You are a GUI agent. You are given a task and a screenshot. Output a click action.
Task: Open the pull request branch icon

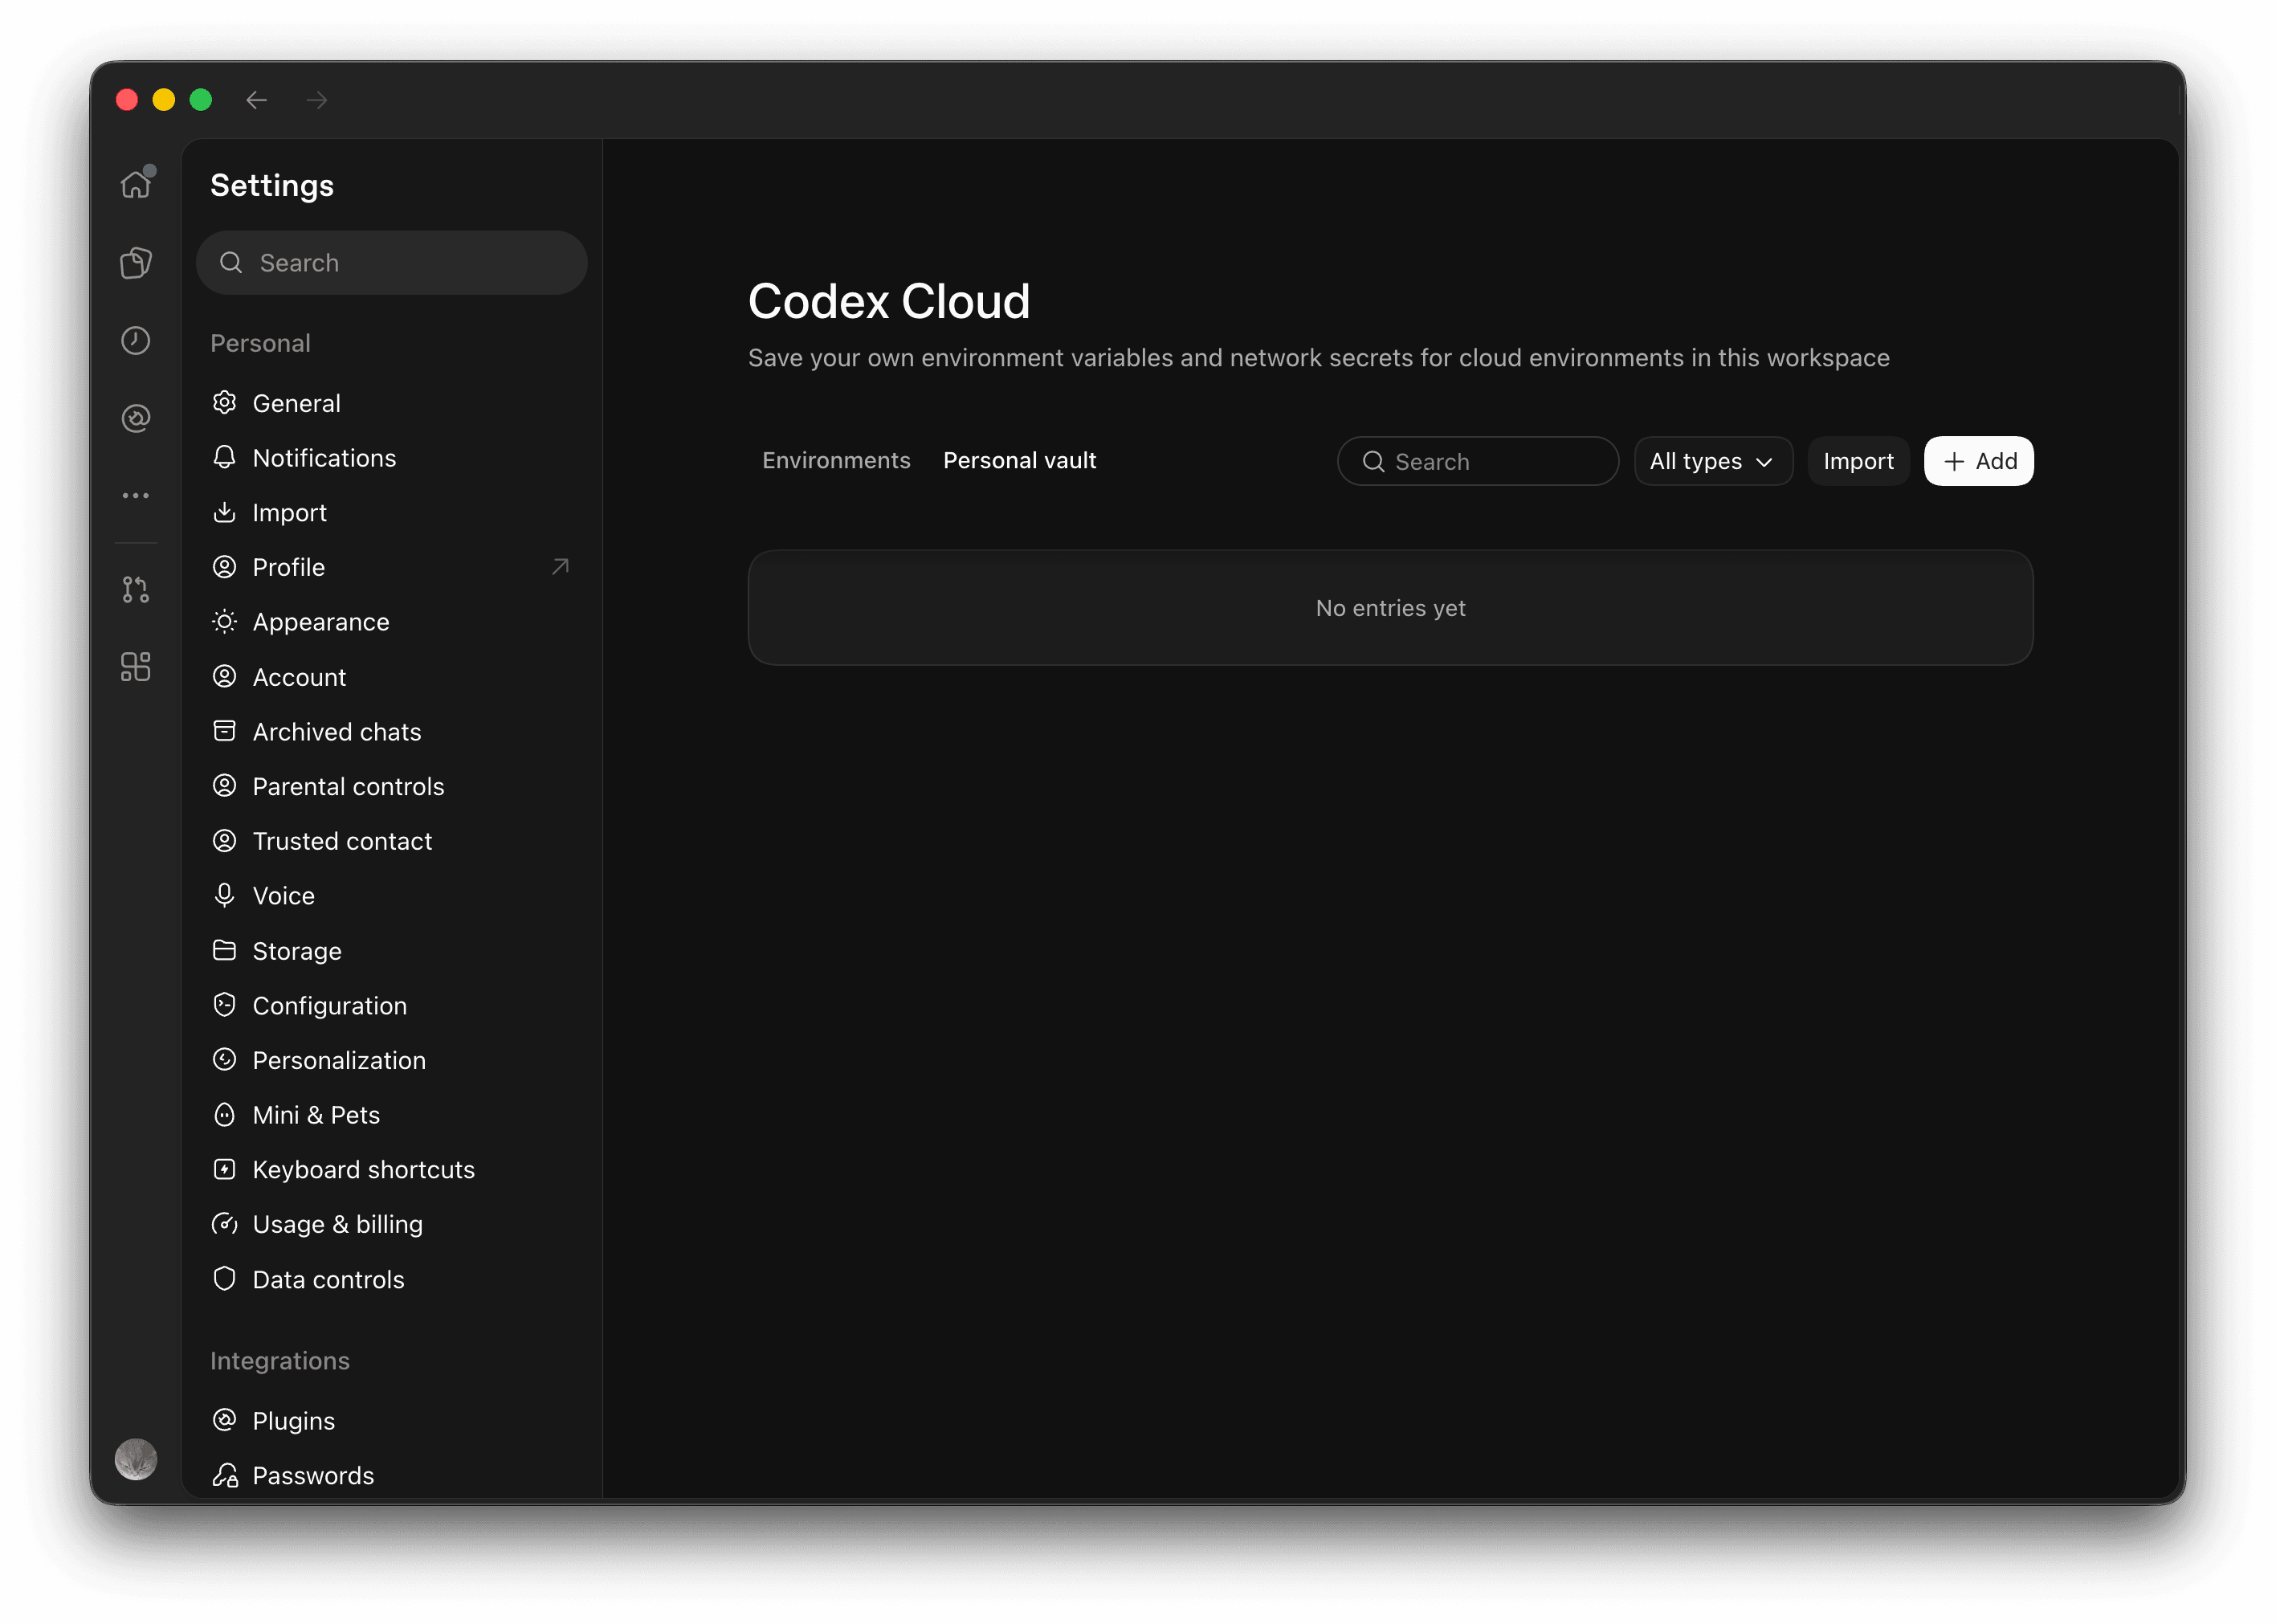[x=136, y=590]
